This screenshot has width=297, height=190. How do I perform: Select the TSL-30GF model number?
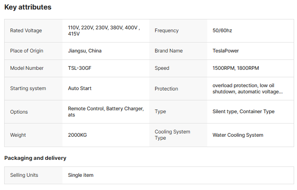coord(79,68)
